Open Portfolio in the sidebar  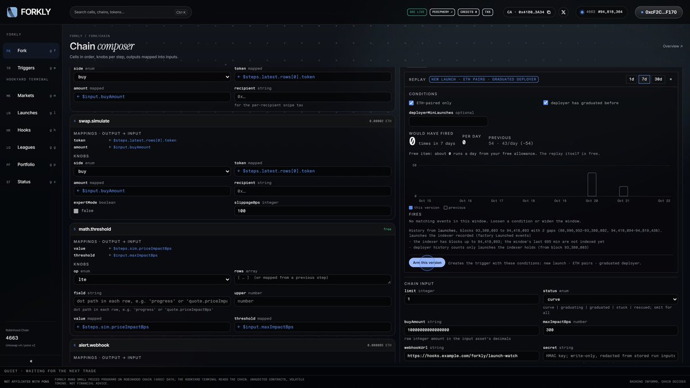(x=30, y=164)
